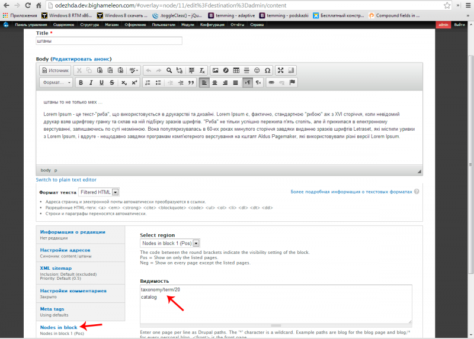This screenshot has height=339, width=474.
Task: Click the Выйти logout link
Action: click(460, 25)
